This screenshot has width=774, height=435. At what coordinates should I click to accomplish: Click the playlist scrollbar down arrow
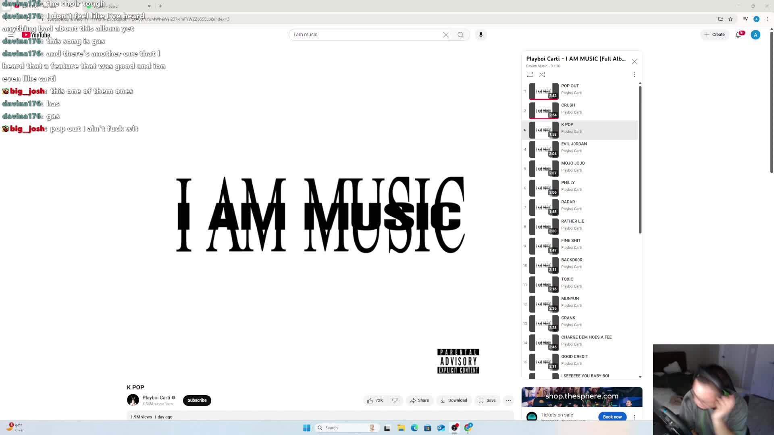(640, 377)
